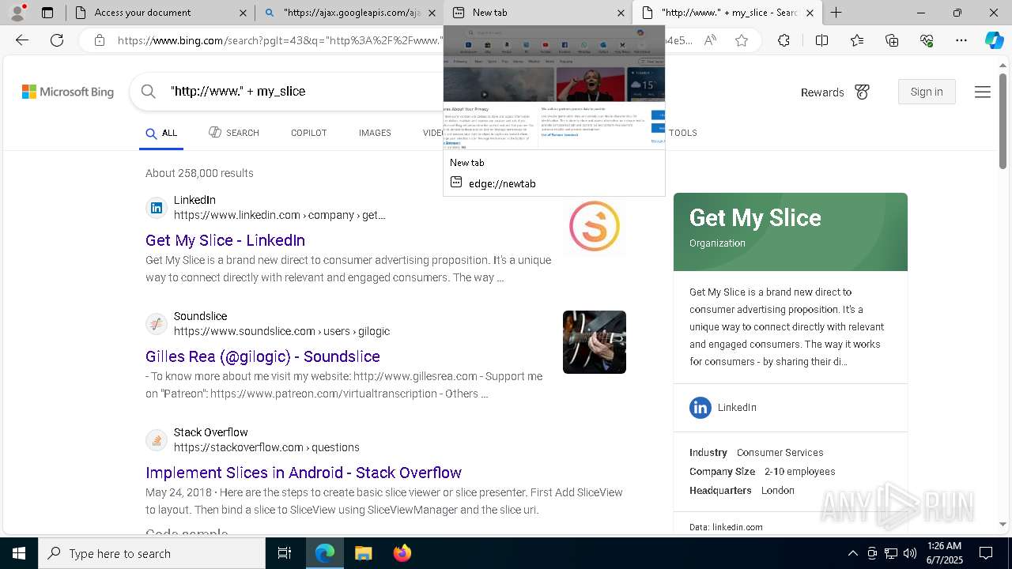
Task: Add this page to favorites star
Action: coord(742,40)
